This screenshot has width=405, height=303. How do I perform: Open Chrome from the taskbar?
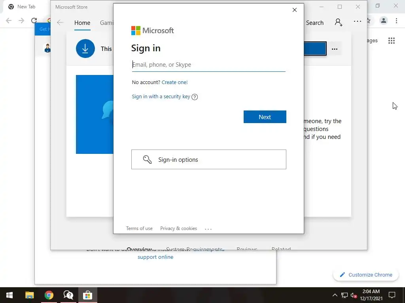tap(49, 295)
